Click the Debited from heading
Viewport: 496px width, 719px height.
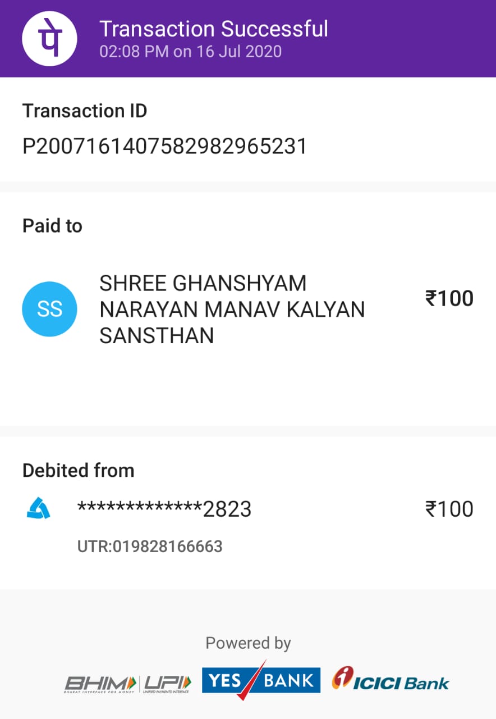pyautogui.click(x=79, y=470)
